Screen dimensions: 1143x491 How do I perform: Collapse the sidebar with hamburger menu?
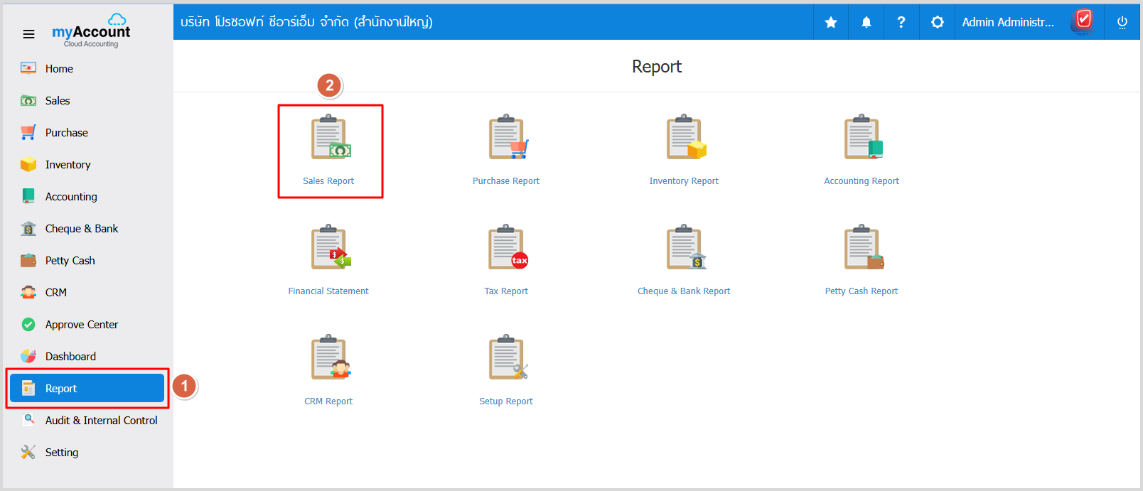[x=28, y=34]
